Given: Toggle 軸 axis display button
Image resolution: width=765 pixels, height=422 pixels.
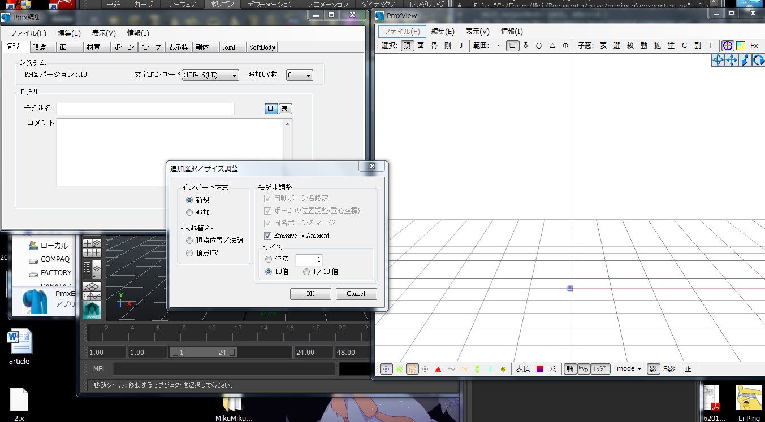Looking at the screenshot, I should [570, 369].
